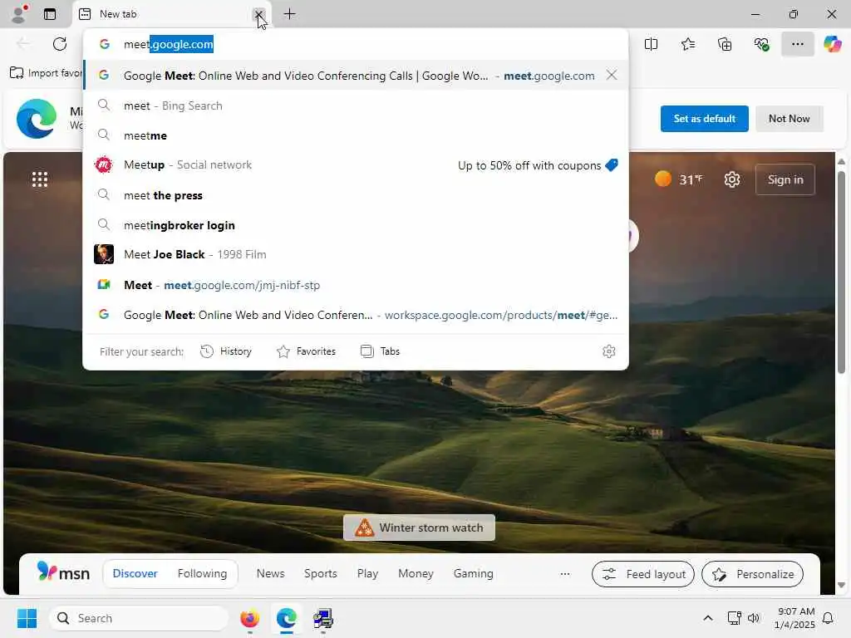Click the taskbar Search box
The image size is (851, 638).
(139, 618)
